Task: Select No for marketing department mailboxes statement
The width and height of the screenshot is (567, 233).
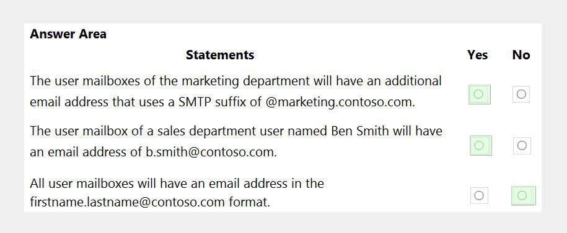Action: [x=521, y=94]
